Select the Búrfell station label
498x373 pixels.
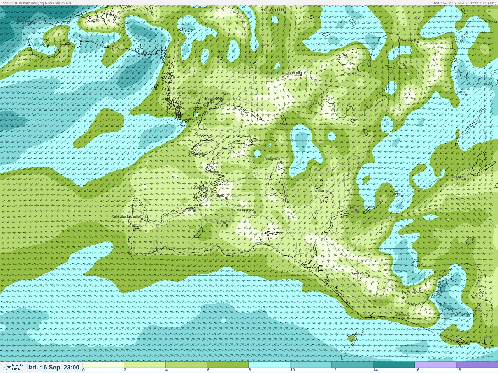pyautogui.click(x=396, y=194)
